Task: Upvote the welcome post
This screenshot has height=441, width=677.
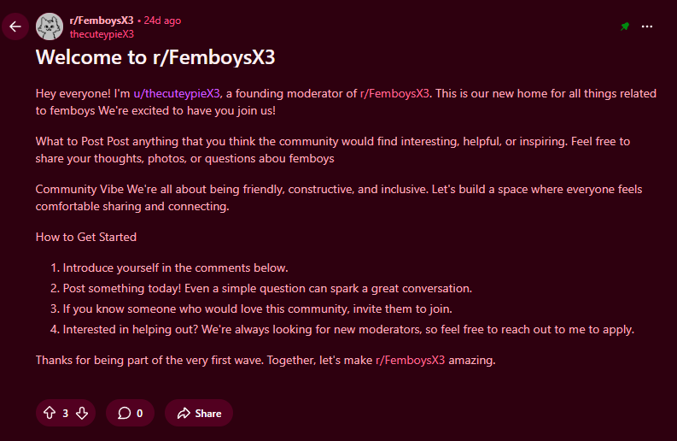Action: pyautogui.click(x=50, y=413)
